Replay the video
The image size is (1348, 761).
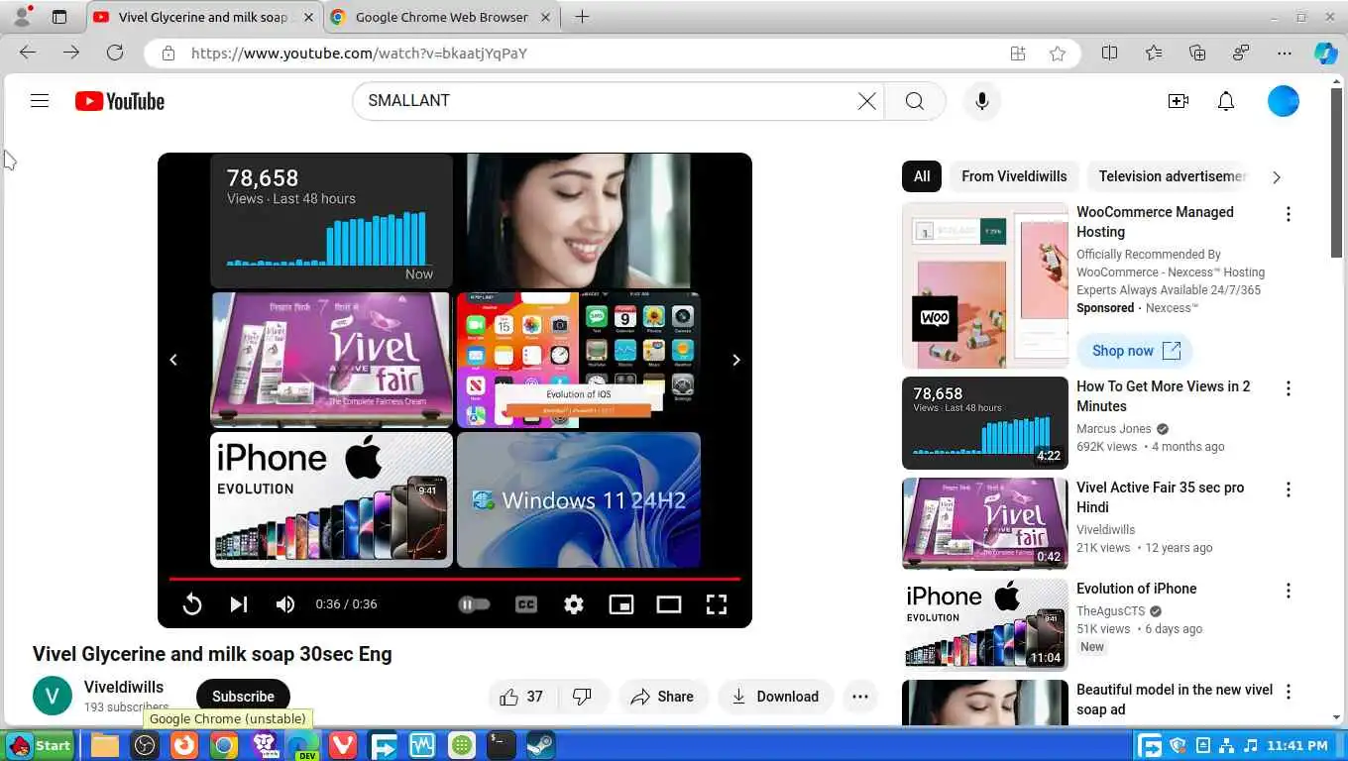(192, 604)
